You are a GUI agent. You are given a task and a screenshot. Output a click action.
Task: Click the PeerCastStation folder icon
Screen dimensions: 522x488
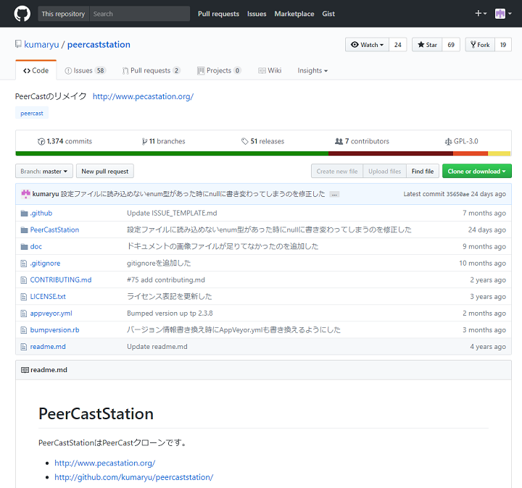tap(24, 230)
